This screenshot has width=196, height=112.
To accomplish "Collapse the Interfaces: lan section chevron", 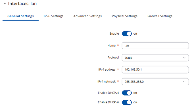I will click(5, 4).
